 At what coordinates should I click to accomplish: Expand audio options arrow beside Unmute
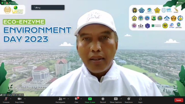tap(11, 99)
